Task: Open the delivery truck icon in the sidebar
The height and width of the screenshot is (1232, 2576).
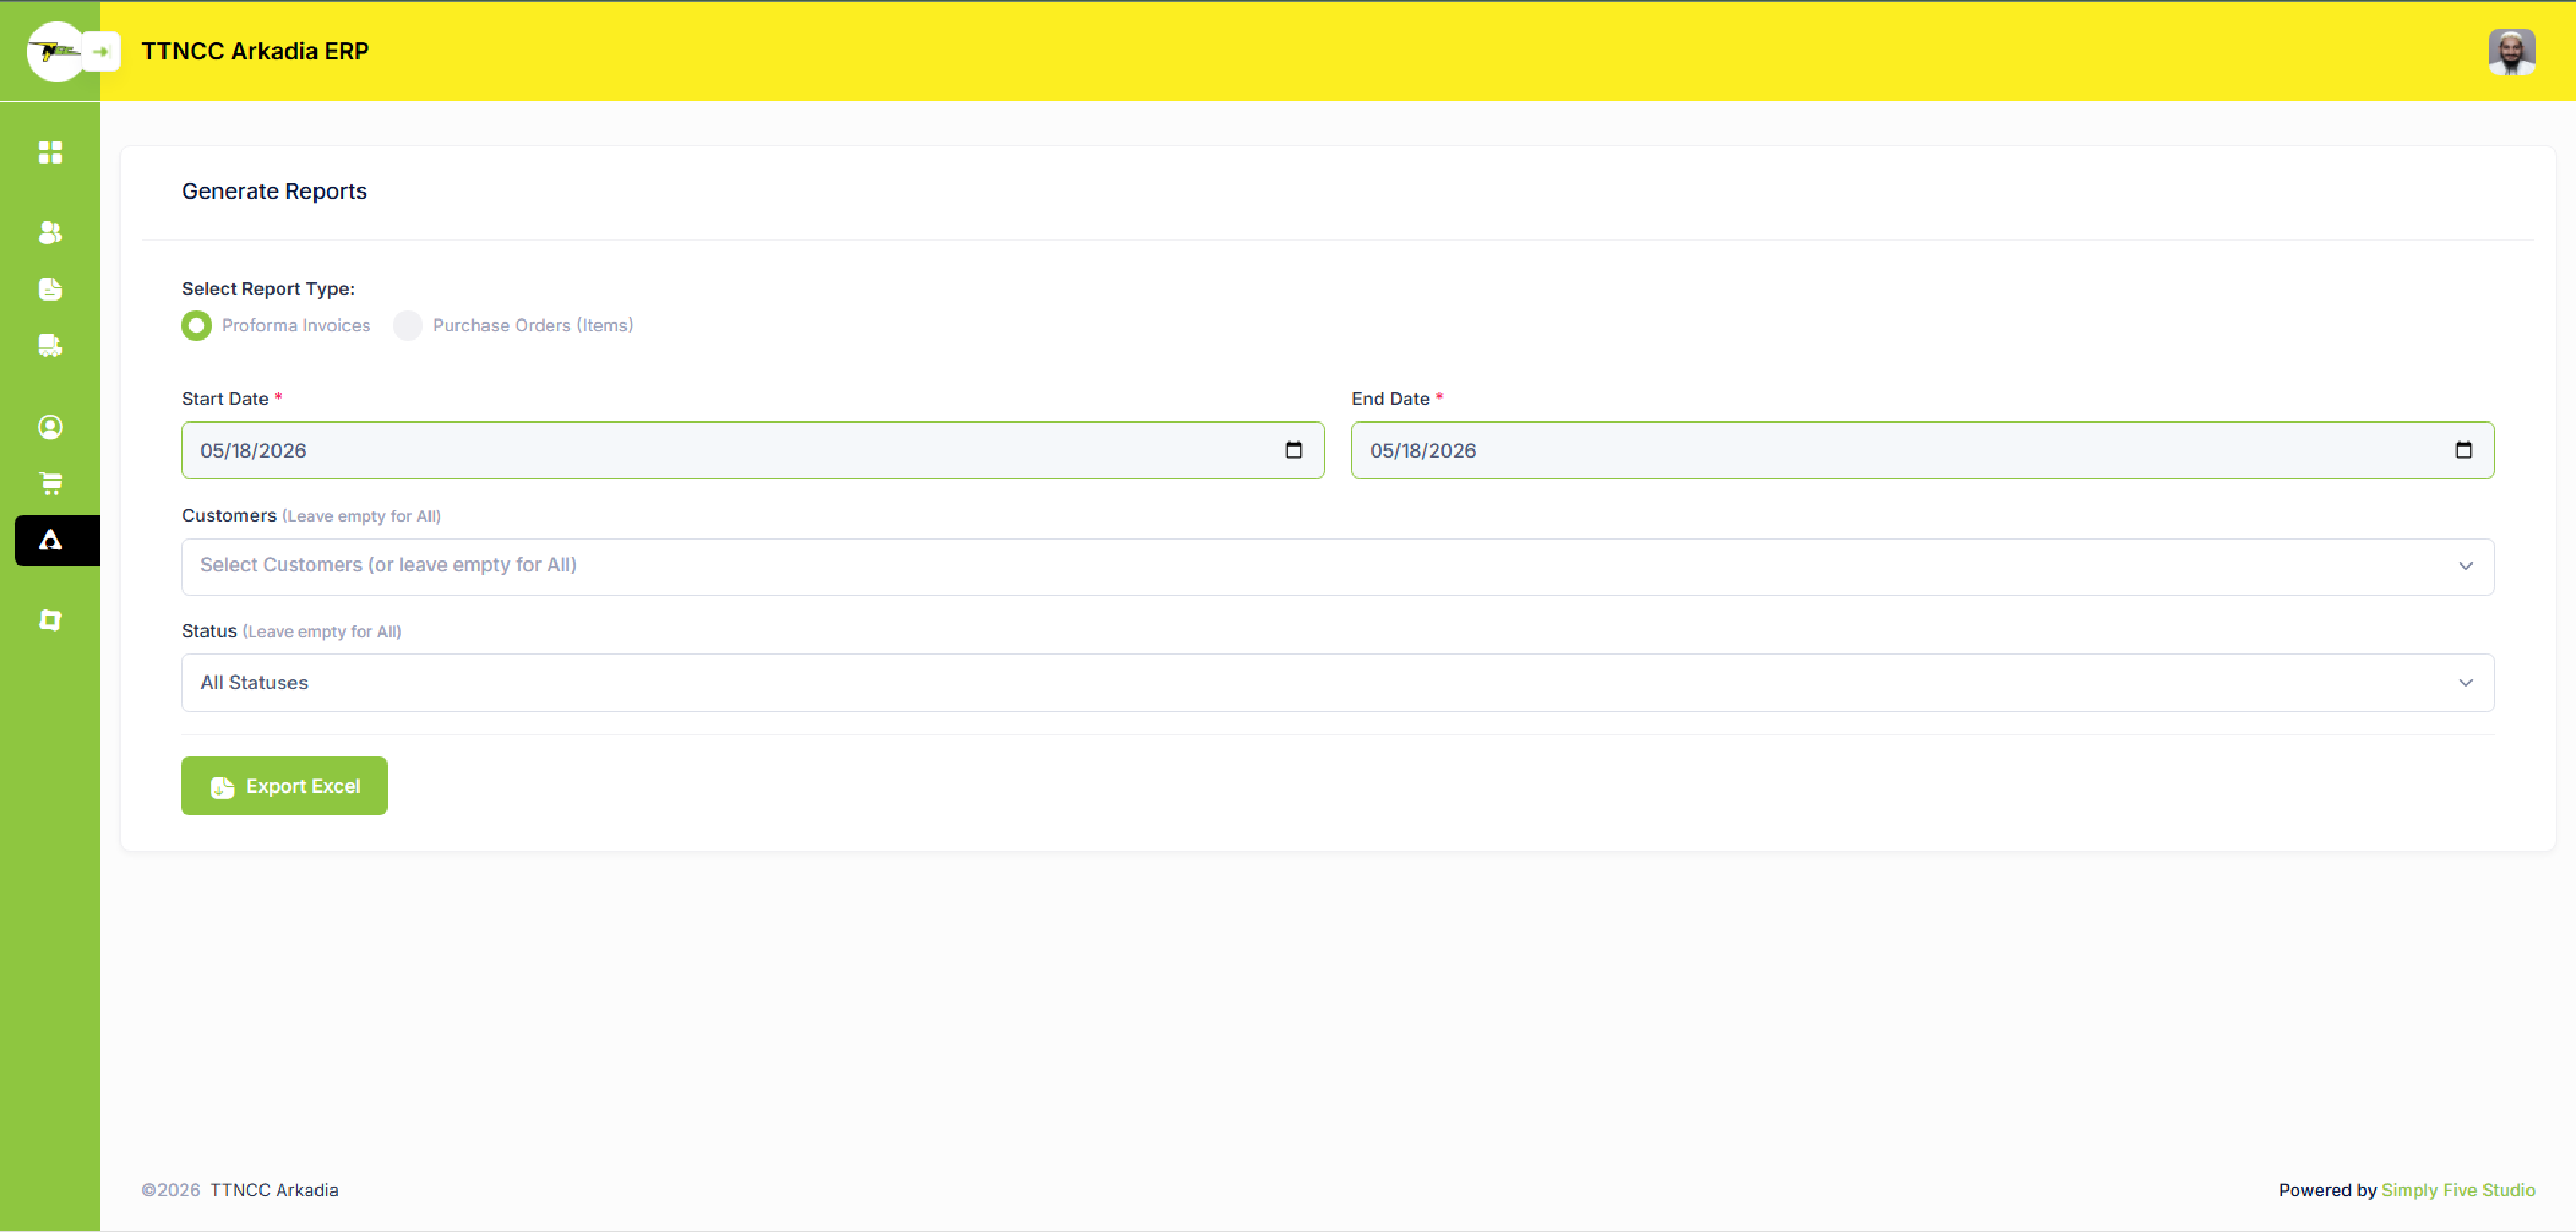Action: (50, 346)
